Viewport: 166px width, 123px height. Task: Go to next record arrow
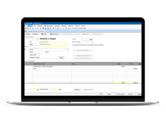click(38, 28)
